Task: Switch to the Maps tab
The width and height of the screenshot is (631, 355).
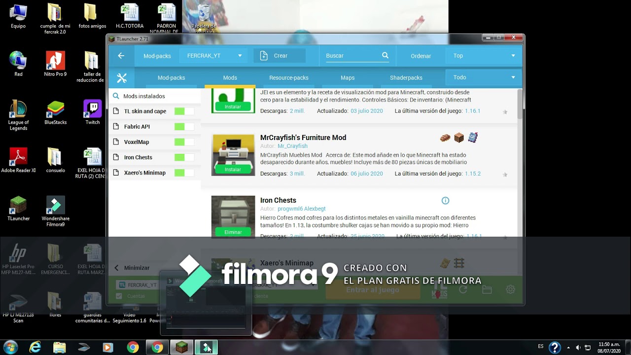Action: 348,78
